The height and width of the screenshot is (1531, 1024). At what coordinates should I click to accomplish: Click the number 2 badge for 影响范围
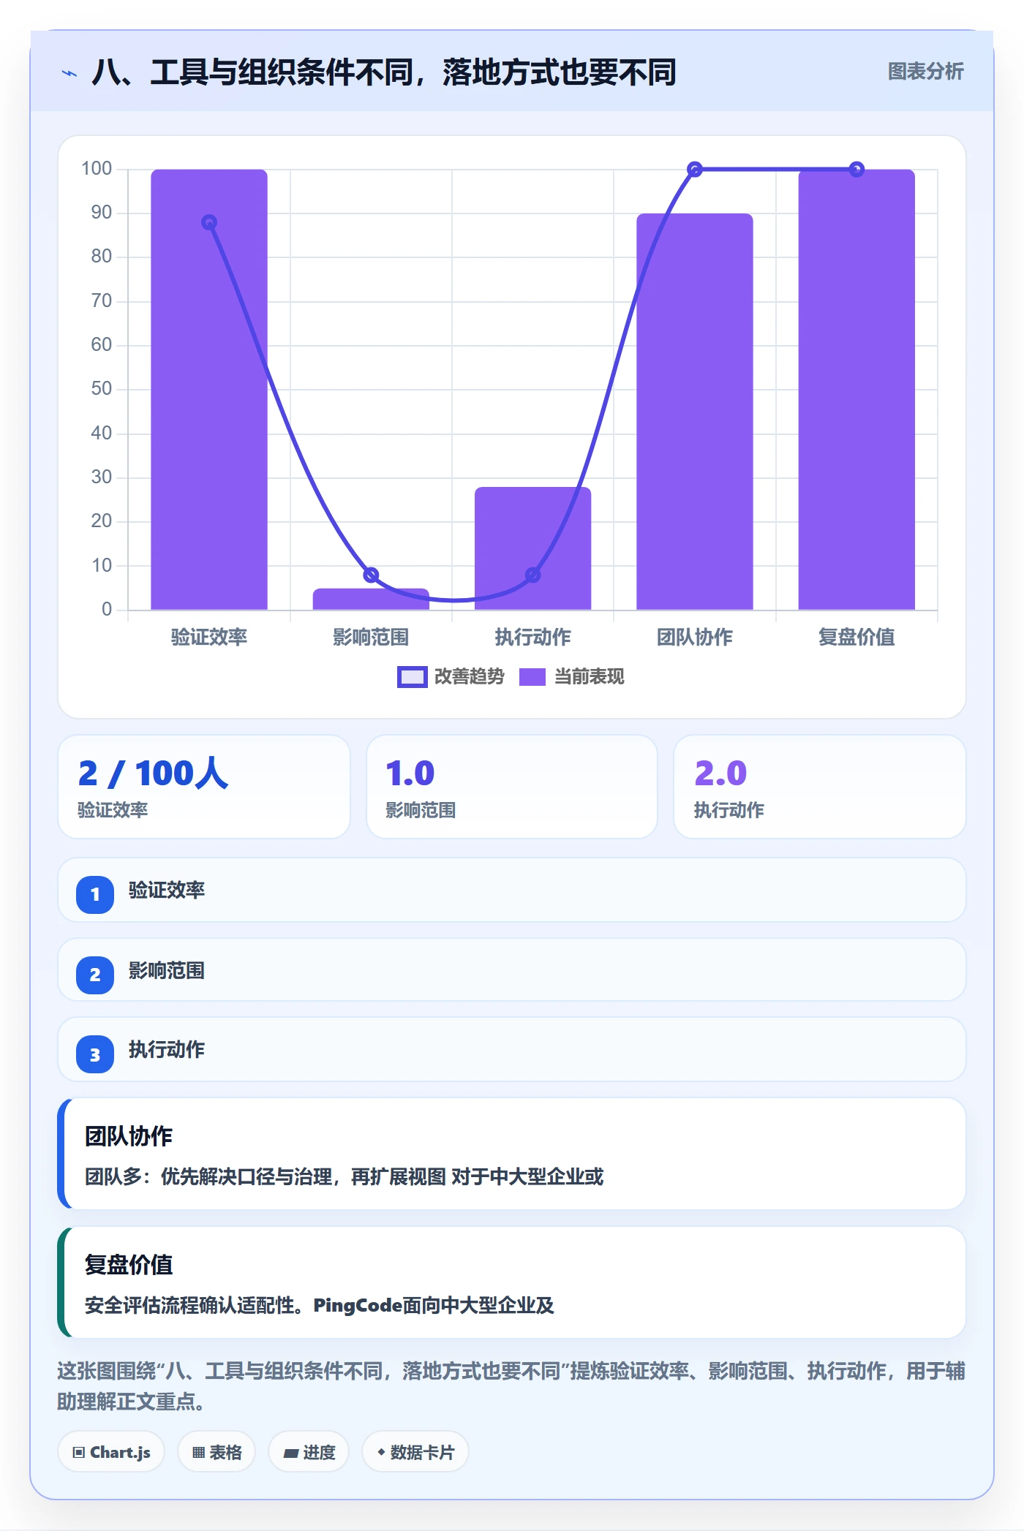pyautogui.click(x=95, y=975)
